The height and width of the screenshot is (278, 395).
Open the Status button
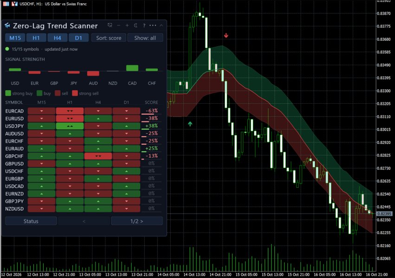(x=31, y=221)
